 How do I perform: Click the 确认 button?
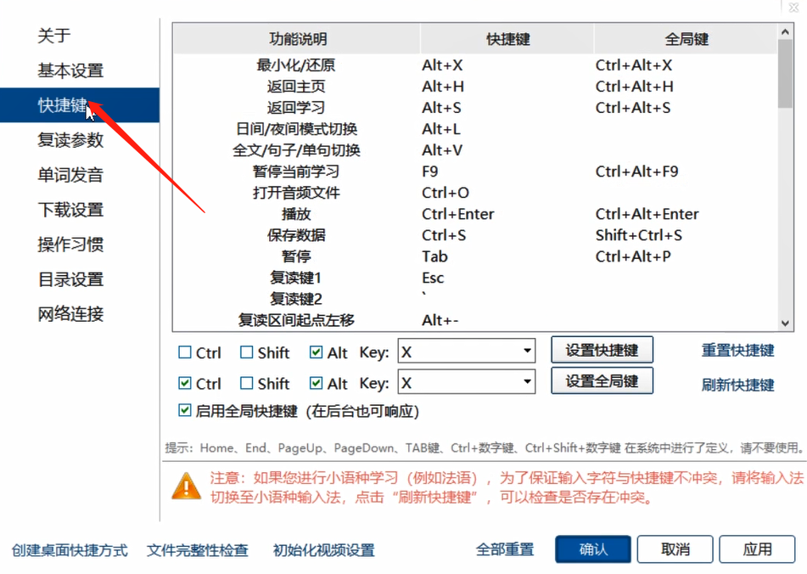592,549
